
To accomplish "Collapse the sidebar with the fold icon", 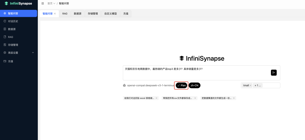I will (x=43, y=3).
